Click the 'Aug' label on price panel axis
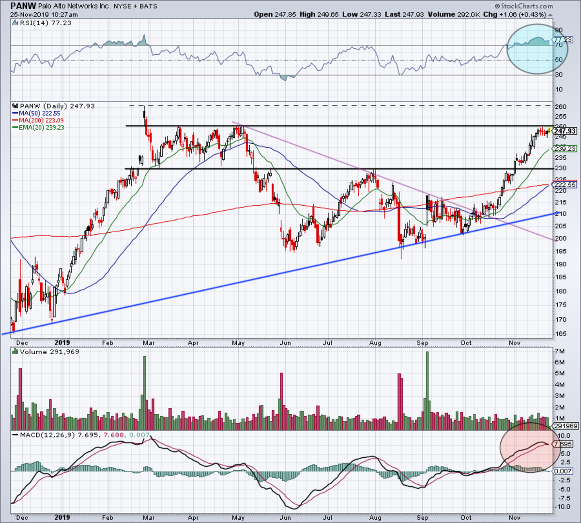The height and width of the screenshot is (523, 581). [375, 343]
